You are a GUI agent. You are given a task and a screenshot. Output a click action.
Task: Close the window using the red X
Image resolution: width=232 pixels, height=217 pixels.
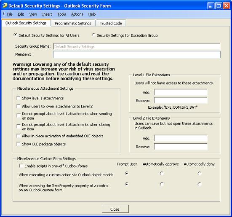[227, 6]
